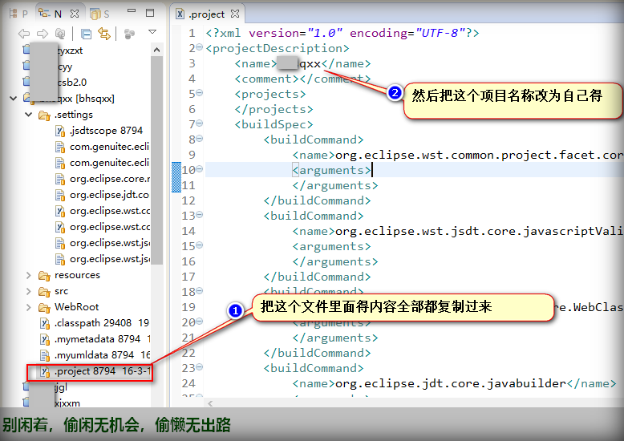Select the org.eclipse.core.r file in .settings
Viewport: 624px width, 441px height.
click(x=110, y=179)
